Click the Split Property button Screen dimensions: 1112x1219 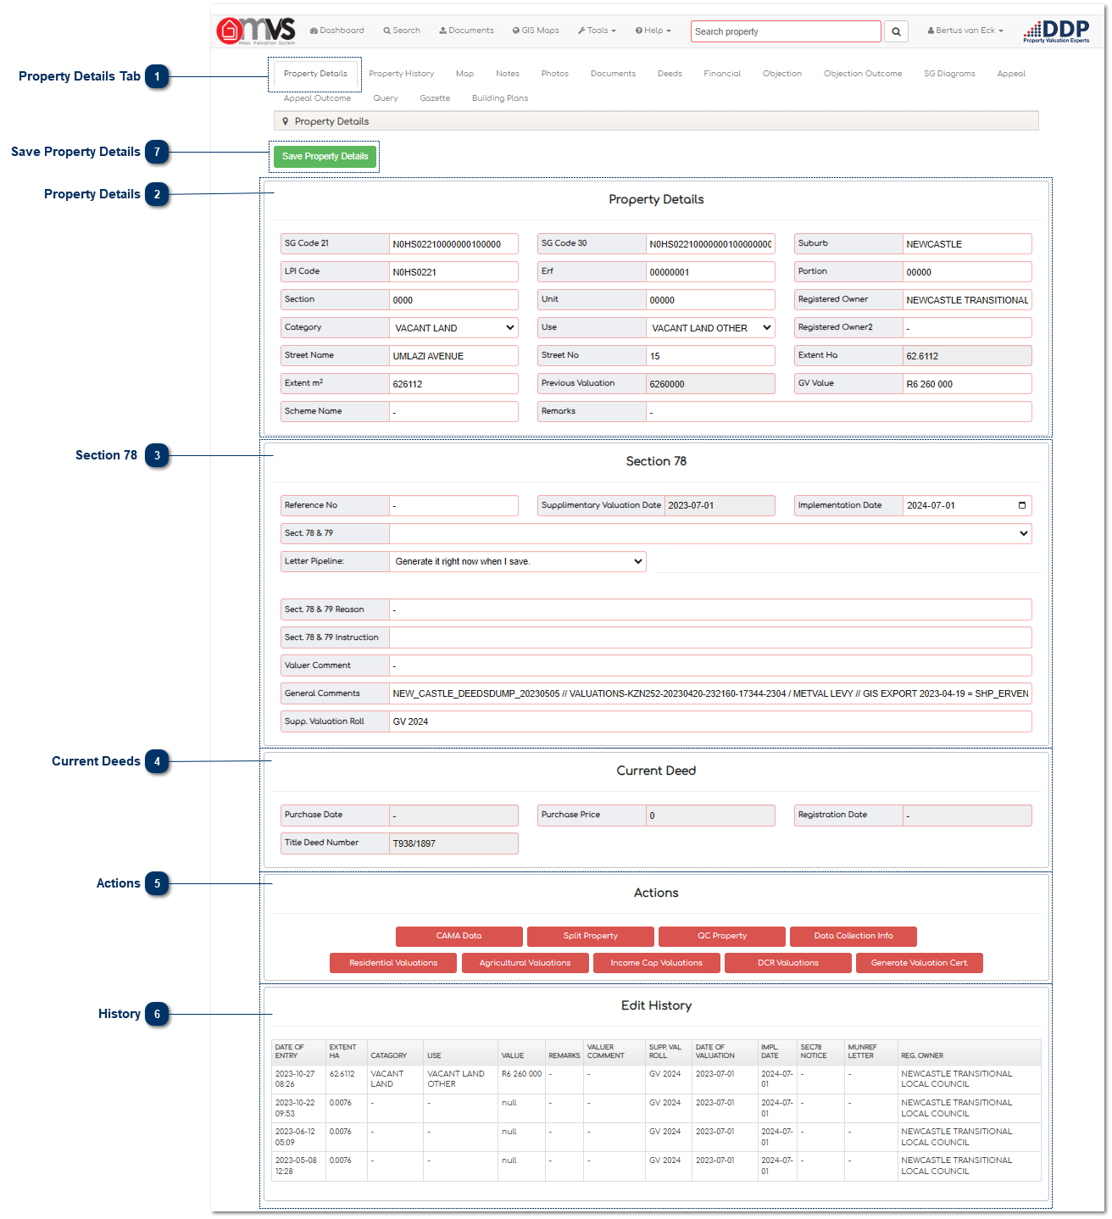[x=590, y=936]
